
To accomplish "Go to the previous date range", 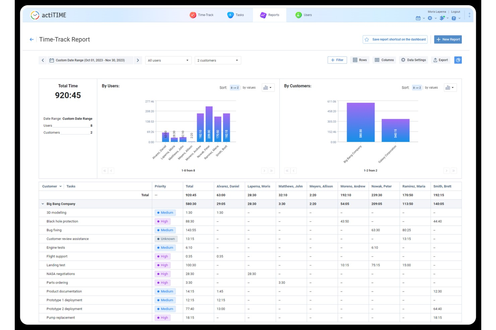I will (x=43, y=60).
